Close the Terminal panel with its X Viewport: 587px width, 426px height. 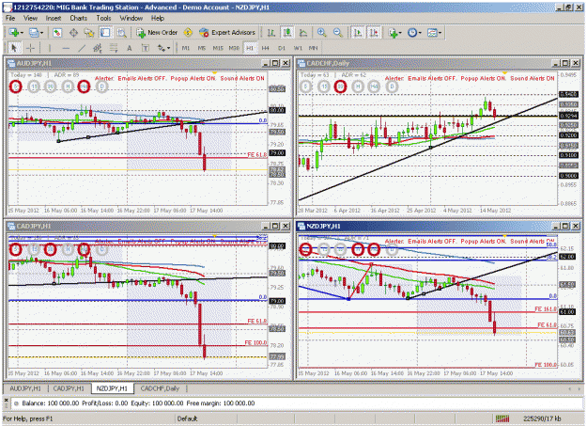[6, 401]
